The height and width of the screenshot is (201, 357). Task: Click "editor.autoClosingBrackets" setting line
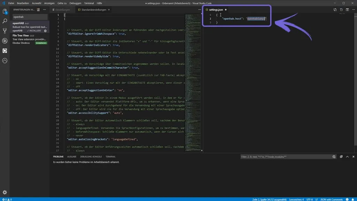(x=102, y=139)
